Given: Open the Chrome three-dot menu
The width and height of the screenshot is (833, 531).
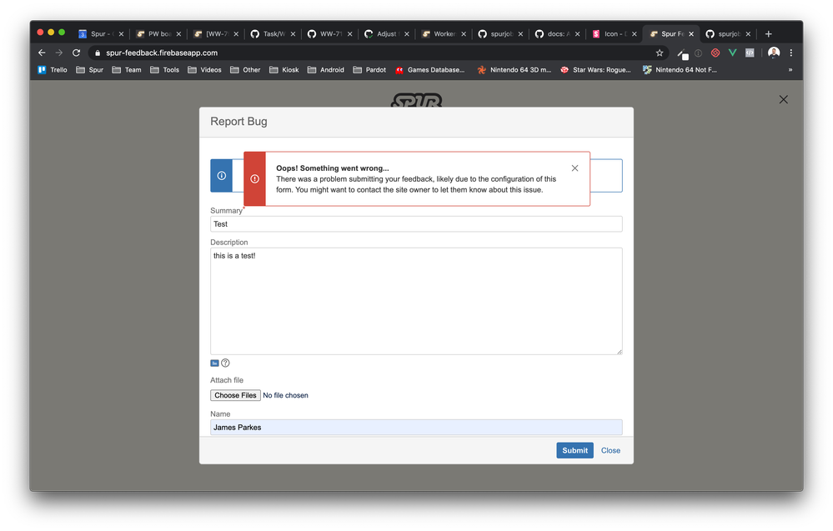Looking at the screenshot, I should (790, 53).
